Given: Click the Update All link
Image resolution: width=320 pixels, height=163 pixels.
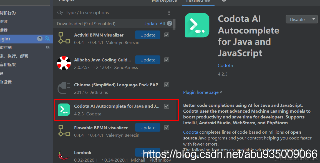Looking at the screenshot, I should (154, 24).
